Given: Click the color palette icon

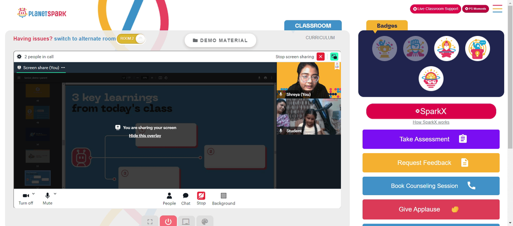Looking at the screenshot, I should point(205,222).
